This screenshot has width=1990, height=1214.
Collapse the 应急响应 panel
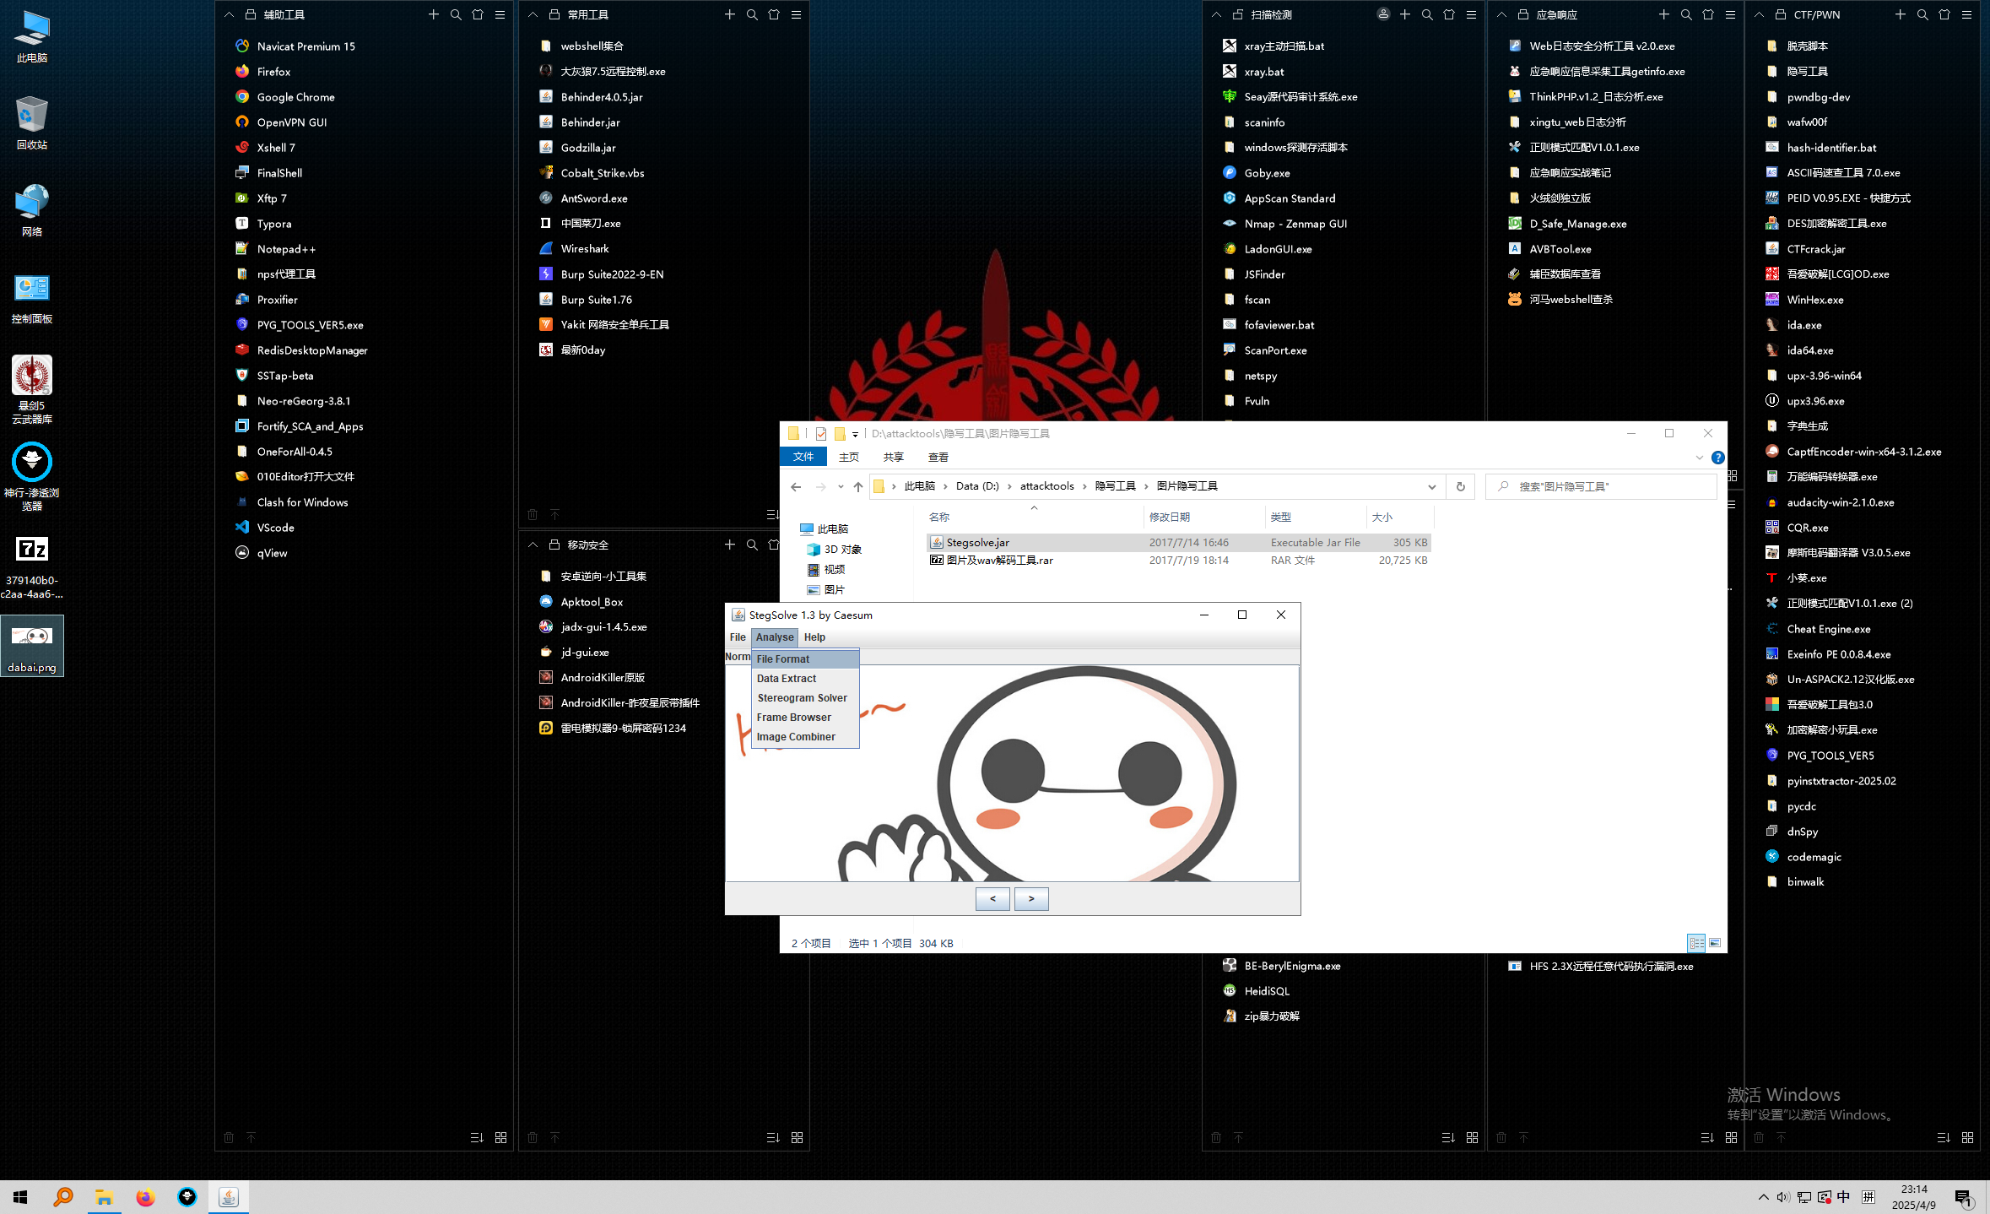(1501, 14)
